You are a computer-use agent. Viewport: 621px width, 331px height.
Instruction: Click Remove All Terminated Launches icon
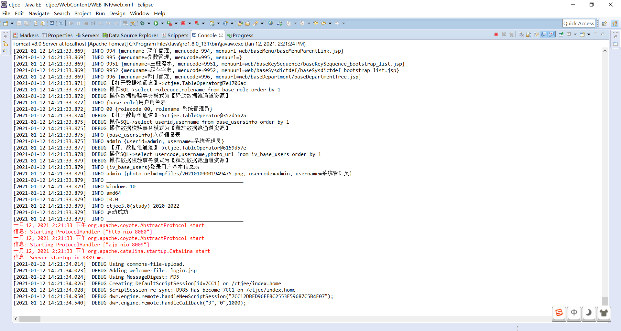tap(511, 34)
